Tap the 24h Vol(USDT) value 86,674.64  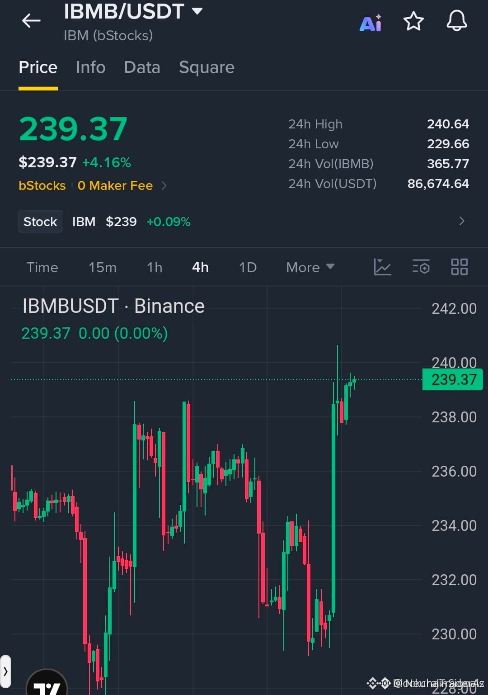pyautogui.click(x=438, y=184)
